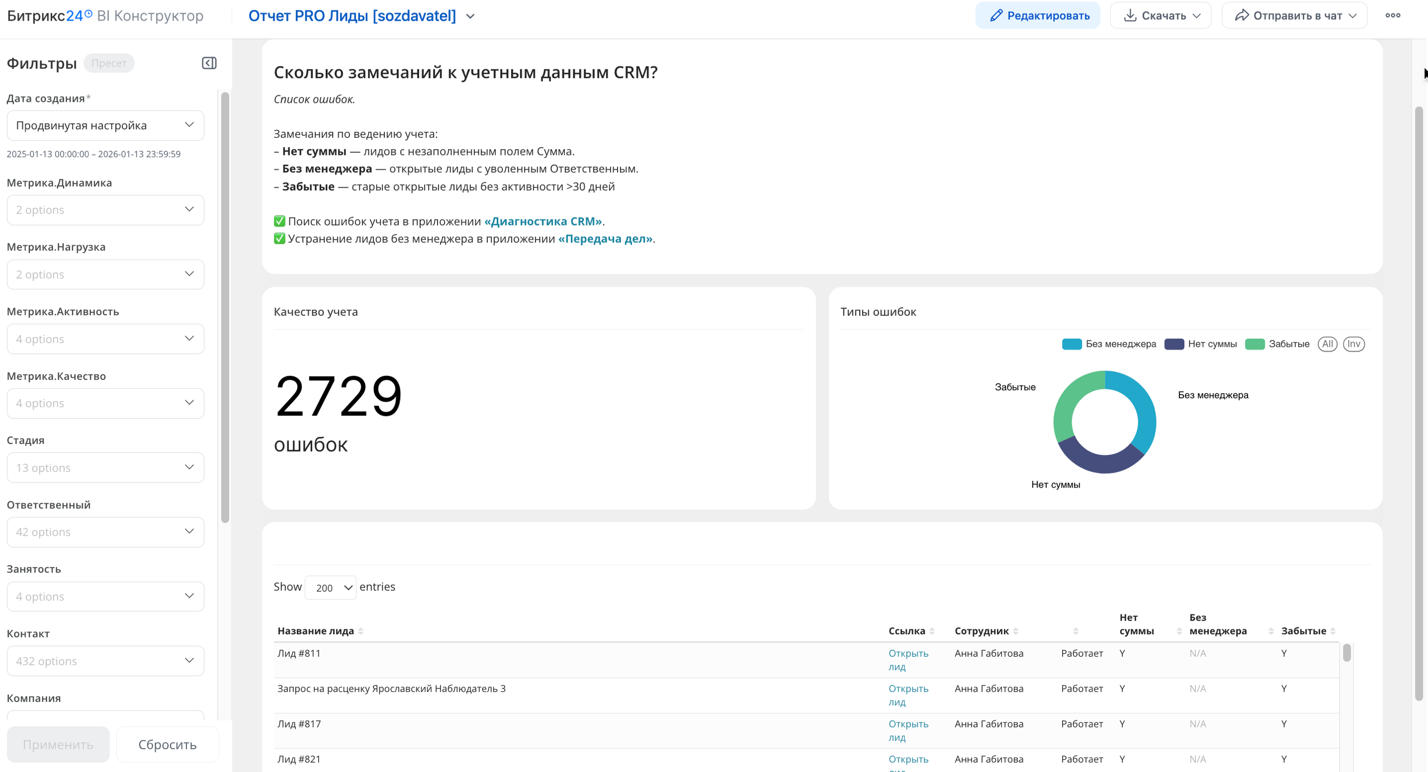
Task: Open the Отправить в чат menu
Action: [1294, 16]
